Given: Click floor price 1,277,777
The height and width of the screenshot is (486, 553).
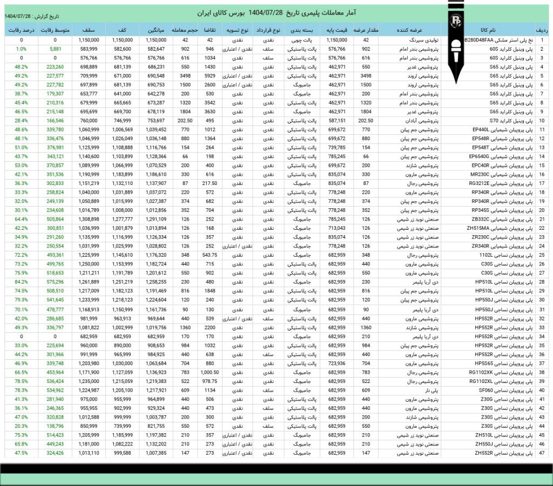Looking at the screenshot, I should coord(123,219).
